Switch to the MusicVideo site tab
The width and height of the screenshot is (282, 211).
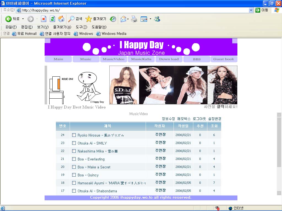click(x=113, y=59)
